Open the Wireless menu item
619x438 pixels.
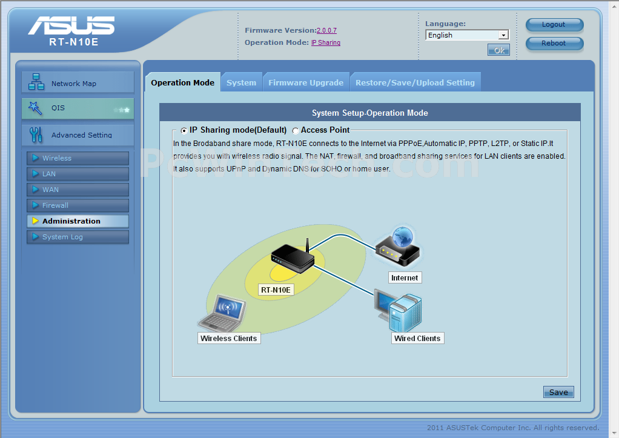[x=78, y=158]
